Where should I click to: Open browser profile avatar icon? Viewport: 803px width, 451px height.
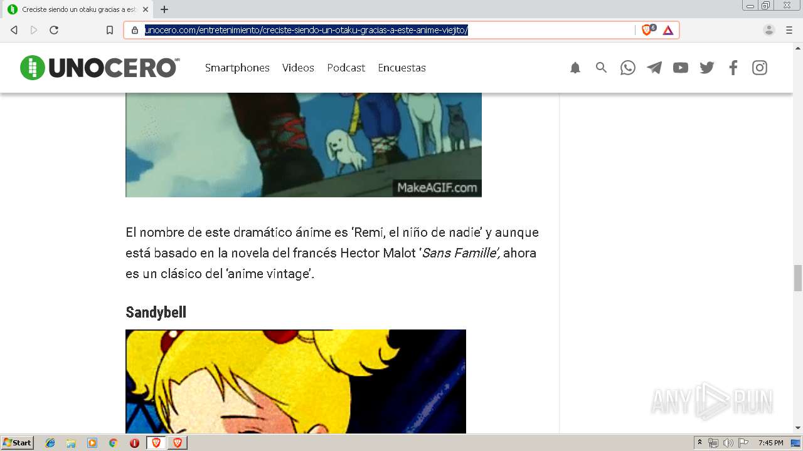tap(769, 30)
